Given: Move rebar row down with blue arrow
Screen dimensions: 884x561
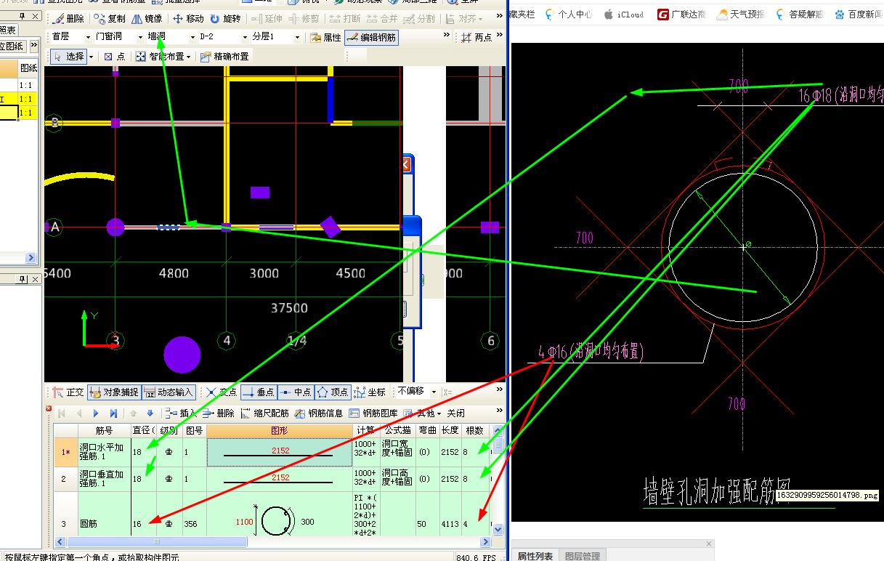Looking at the screenshot, I should coord(150,413).
